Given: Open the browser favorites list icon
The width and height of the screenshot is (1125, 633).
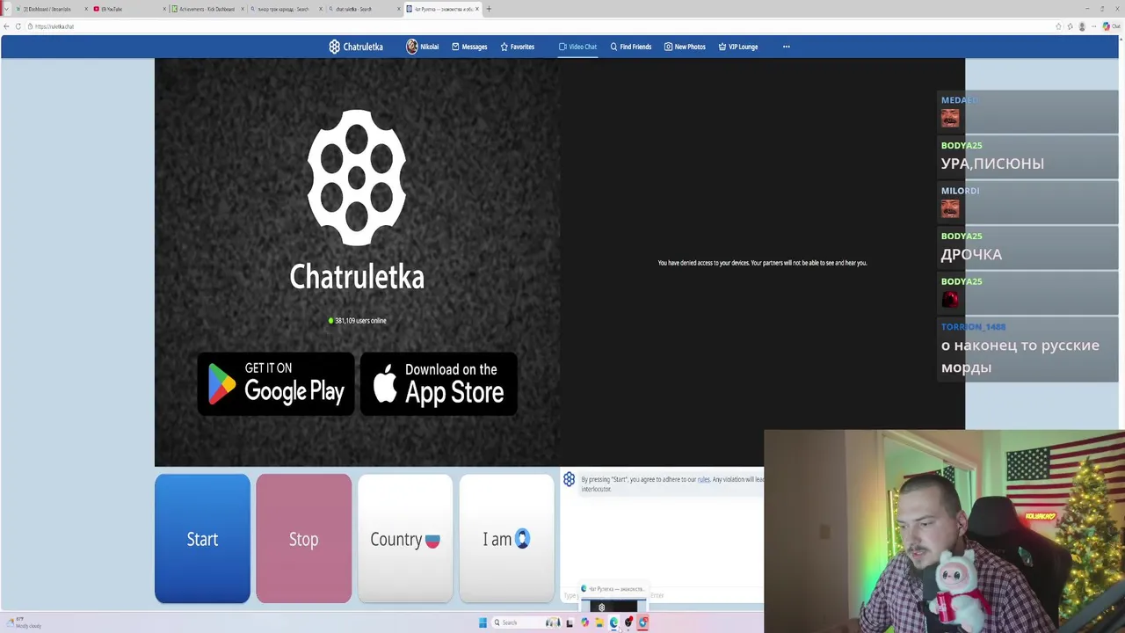Looking at the screenshot, I should click(1070, 26).
